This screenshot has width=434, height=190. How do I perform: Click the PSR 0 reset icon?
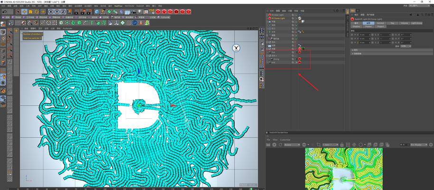(151, 11)
